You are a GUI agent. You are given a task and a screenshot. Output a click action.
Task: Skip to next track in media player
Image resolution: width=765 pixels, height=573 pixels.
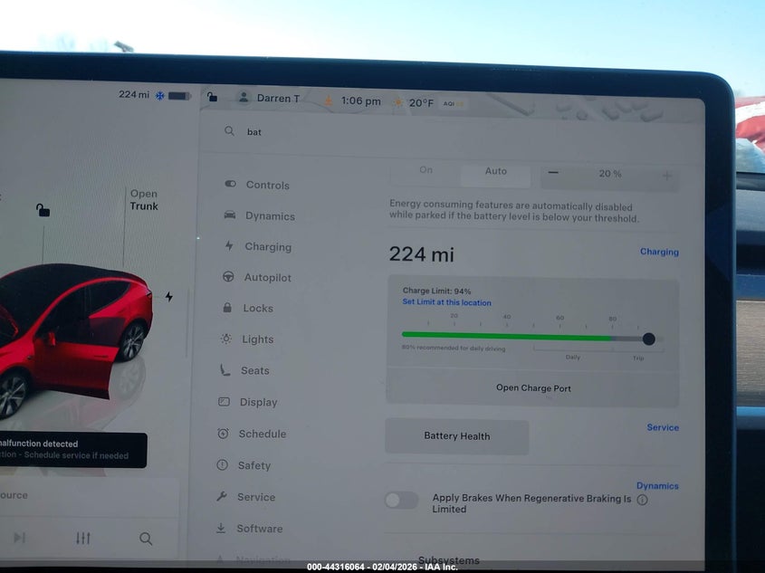(x=19, y=539)
